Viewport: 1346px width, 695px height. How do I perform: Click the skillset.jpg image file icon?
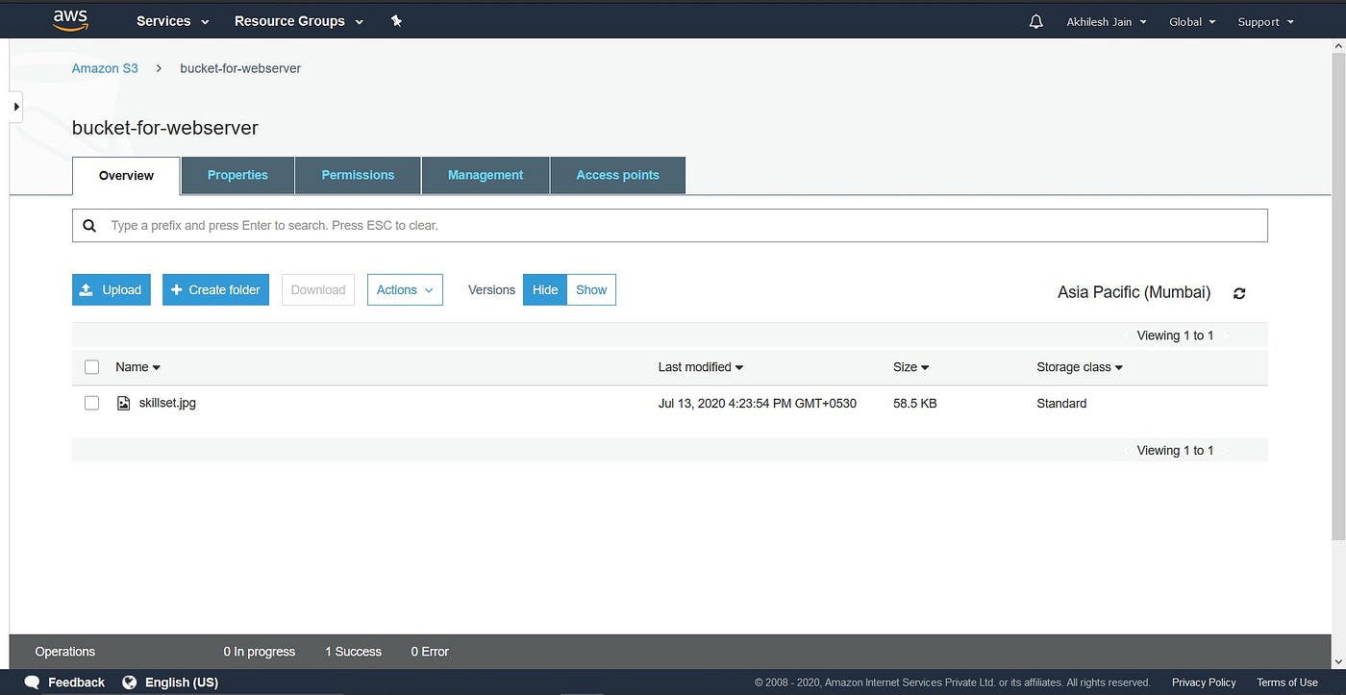click(123, 404)
